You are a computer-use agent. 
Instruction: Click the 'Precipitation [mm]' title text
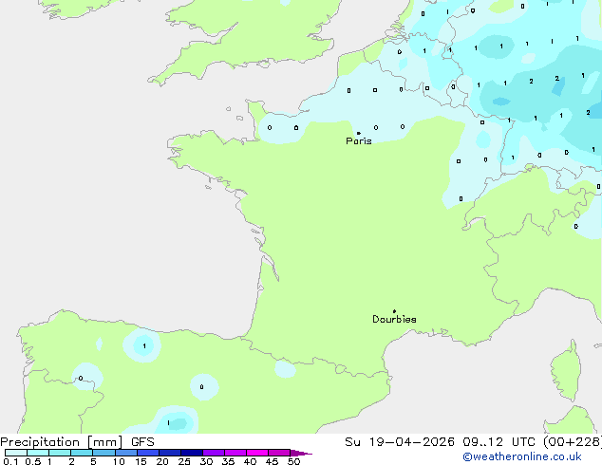[x=61, y=442]
